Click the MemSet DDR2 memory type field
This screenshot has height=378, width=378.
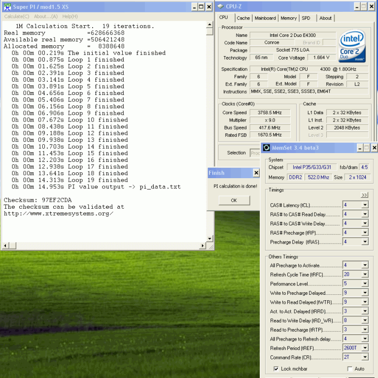coord(295,177)
